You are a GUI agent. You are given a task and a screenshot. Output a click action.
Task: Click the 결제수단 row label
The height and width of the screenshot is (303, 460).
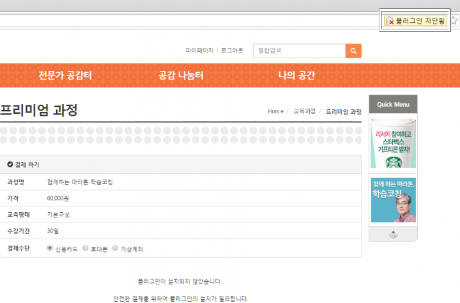point(19,249)
